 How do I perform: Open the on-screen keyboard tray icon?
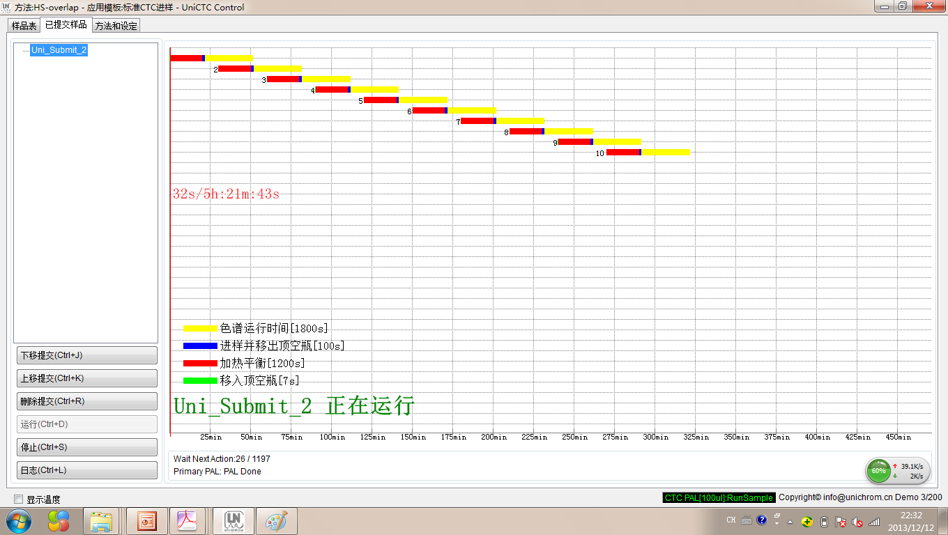(x=747, y=520)
